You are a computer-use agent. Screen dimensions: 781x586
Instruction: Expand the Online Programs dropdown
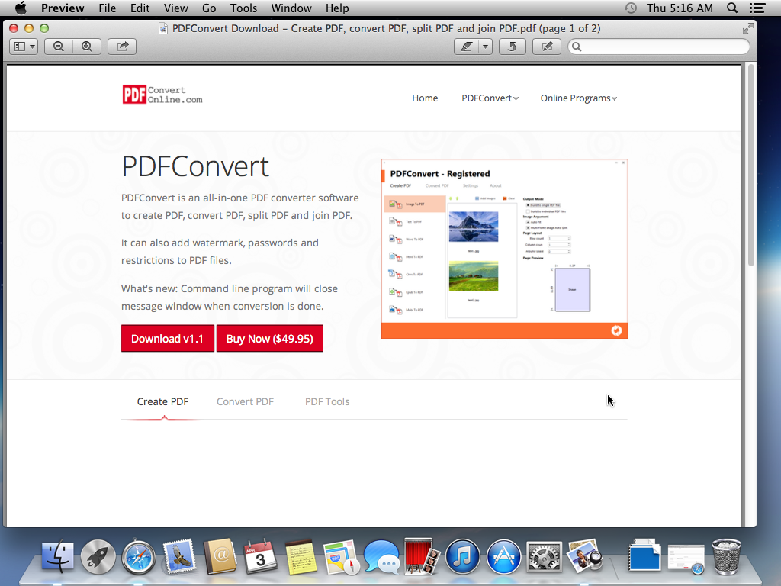pos(578,98)
